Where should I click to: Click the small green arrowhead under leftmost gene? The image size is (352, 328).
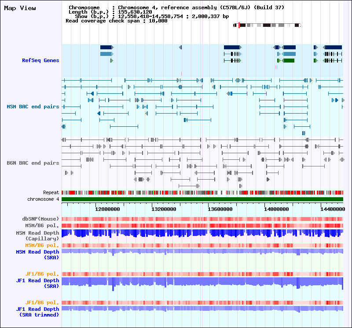tap(112, 60)
